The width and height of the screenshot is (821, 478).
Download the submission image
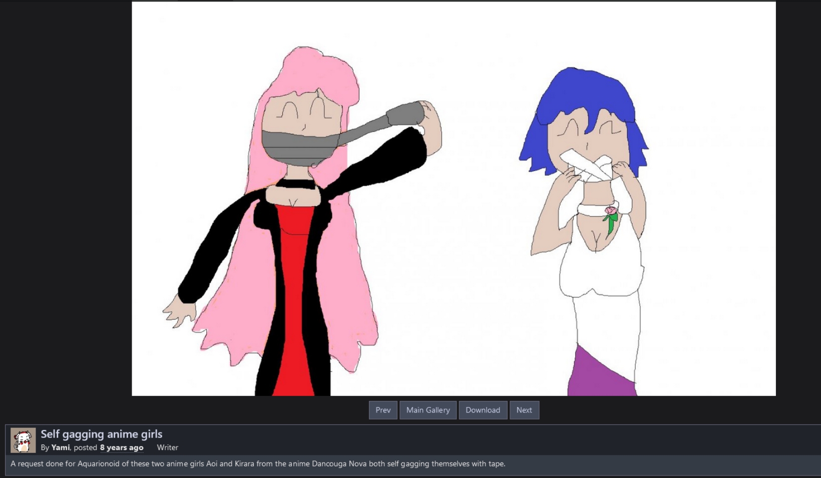click(x=483, y=410)
